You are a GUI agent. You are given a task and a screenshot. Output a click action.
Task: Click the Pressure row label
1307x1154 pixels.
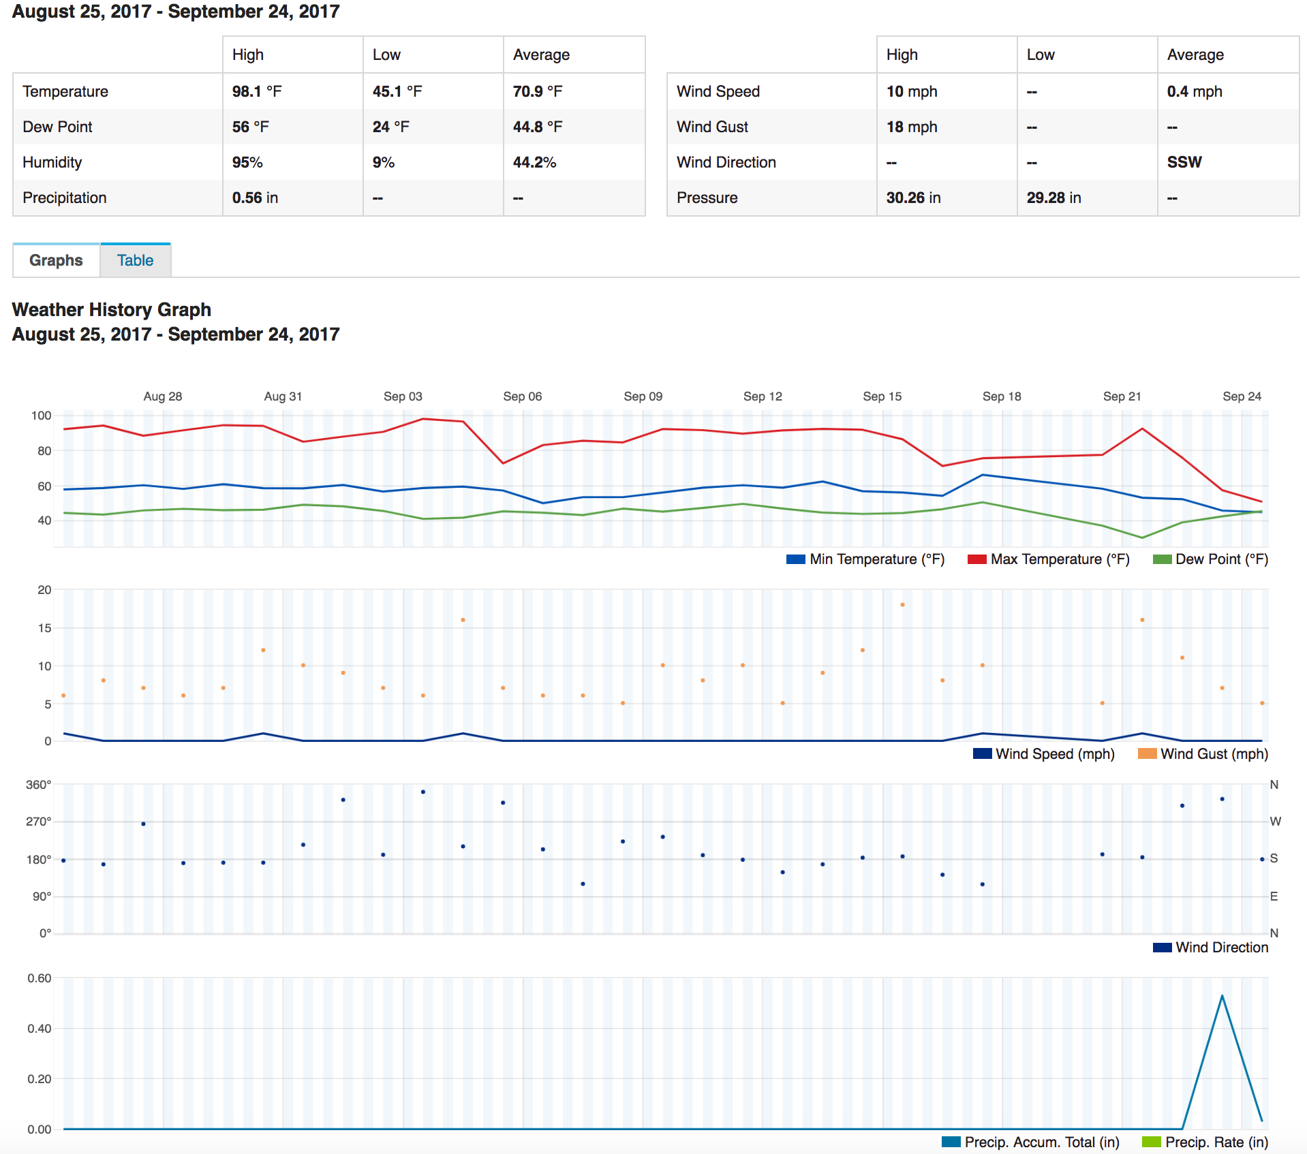(x=707, y=198)
